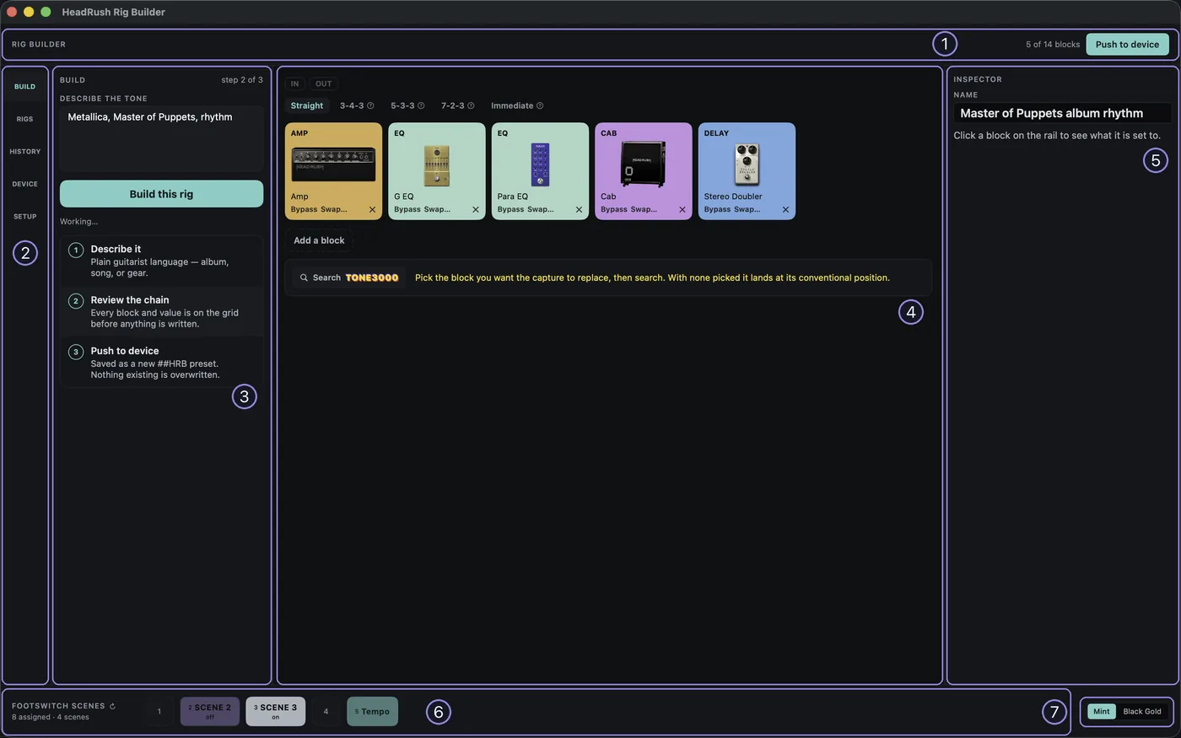Toggle Bypass on the G EQ block
This screenshot has width=1181, height=738.
click(x=407, y=209)
